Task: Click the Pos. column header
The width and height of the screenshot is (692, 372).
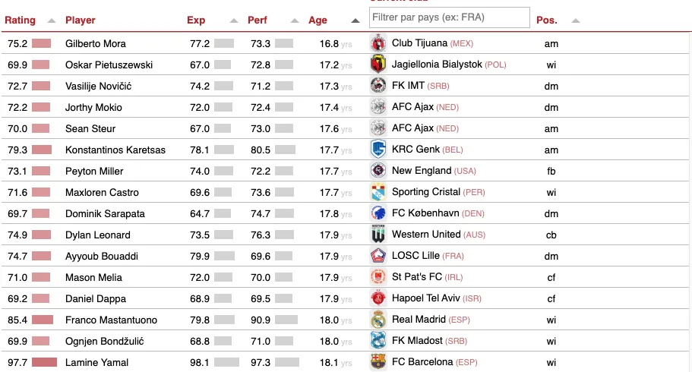Action: click(x=546, y=20)
